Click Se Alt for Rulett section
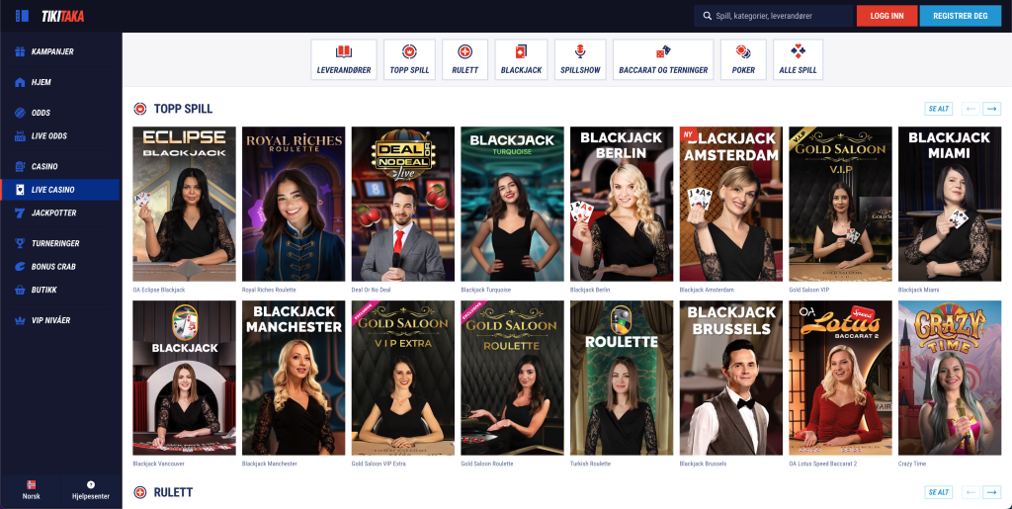The width and height of the screenshot is (1012, 509). (x=939, y=492)
